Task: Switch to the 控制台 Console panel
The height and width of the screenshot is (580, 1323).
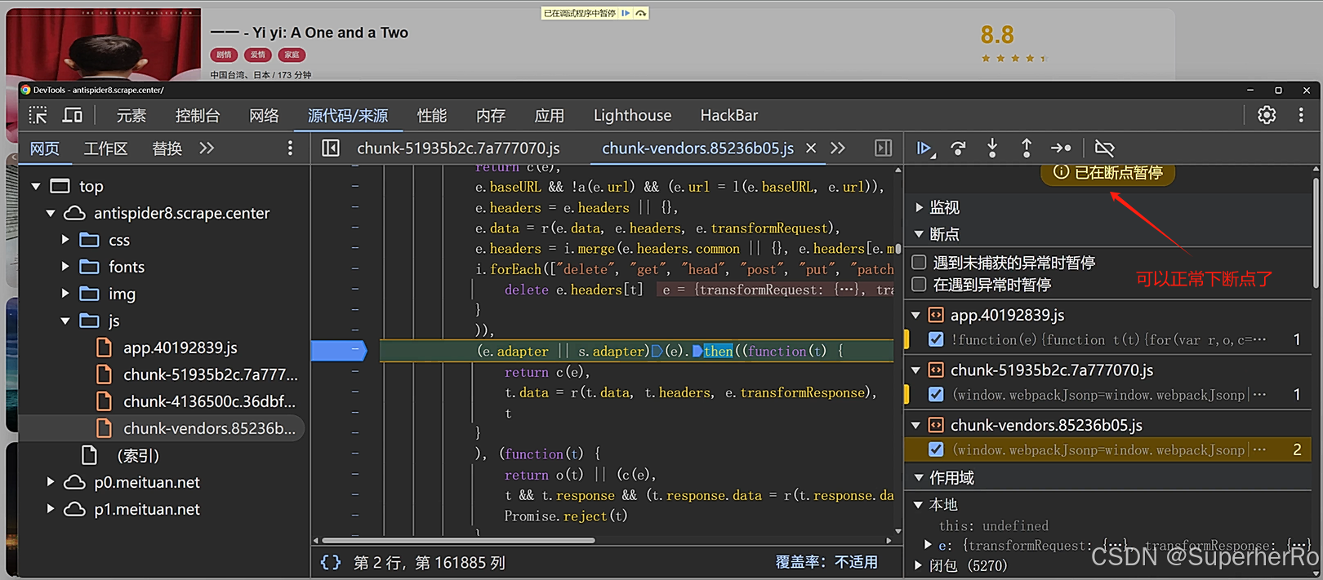Action: pos(198,115)
